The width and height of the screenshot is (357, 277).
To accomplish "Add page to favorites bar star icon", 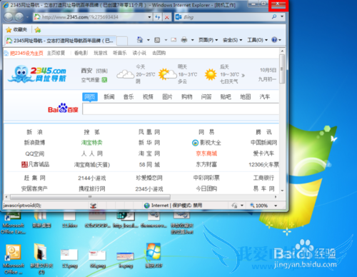I will pyautogui.click(x=38, y=30).
